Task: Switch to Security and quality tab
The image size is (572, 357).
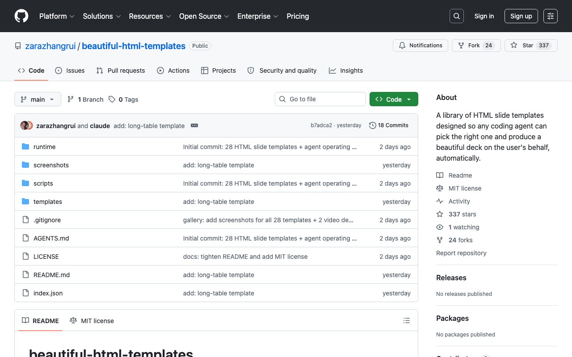Action: (x=282, y=71)
